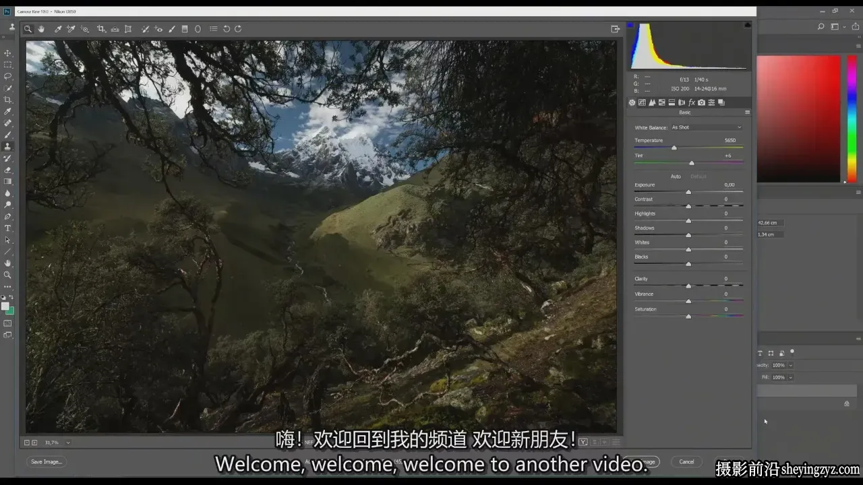Select the Radial Filter tool
This screenshot has width=863, height=485.
tap(198, 29)
